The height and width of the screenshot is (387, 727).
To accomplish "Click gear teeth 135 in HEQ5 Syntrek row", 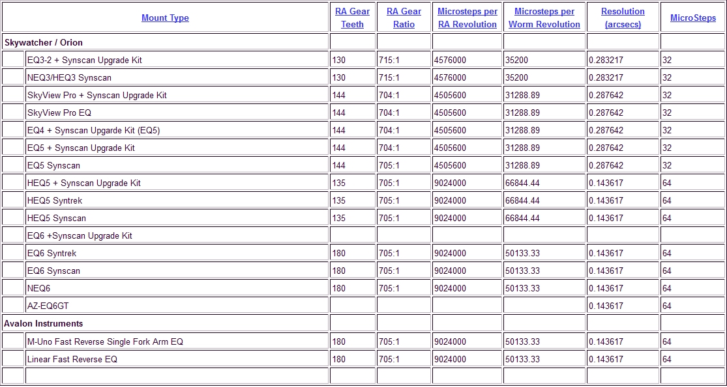I will pos(339,201).
